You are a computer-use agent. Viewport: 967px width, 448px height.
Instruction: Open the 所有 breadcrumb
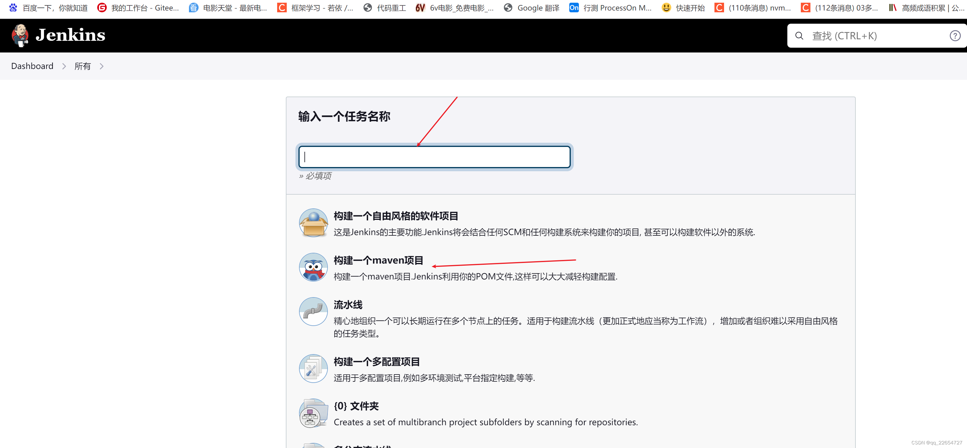click(82, 66)
